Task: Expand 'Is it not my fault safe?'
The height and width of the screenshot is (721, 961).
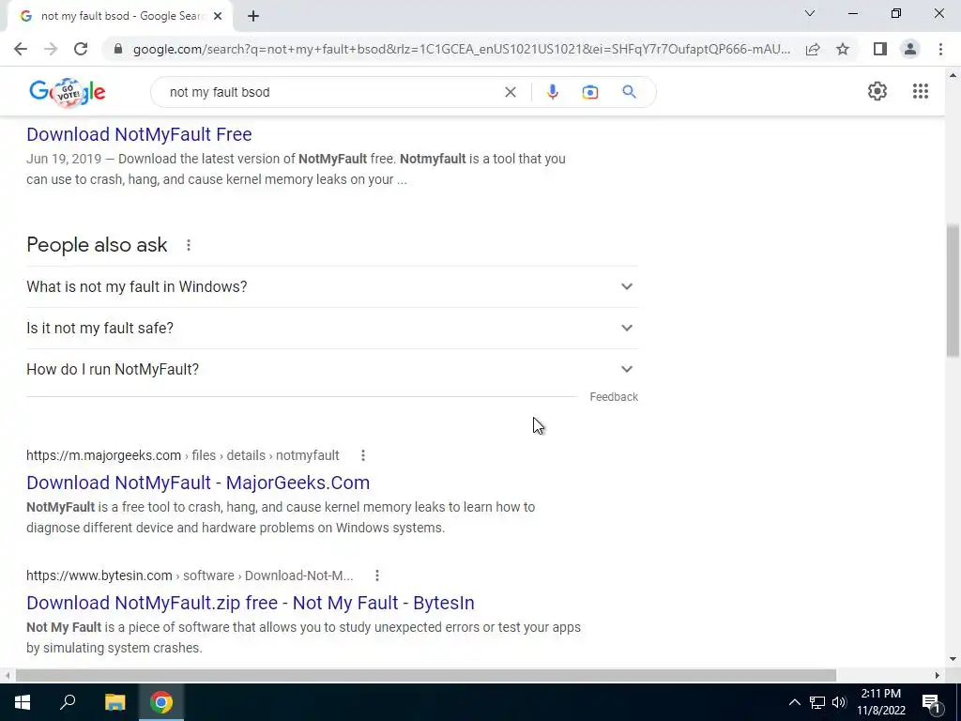Action: coord(331,328)
